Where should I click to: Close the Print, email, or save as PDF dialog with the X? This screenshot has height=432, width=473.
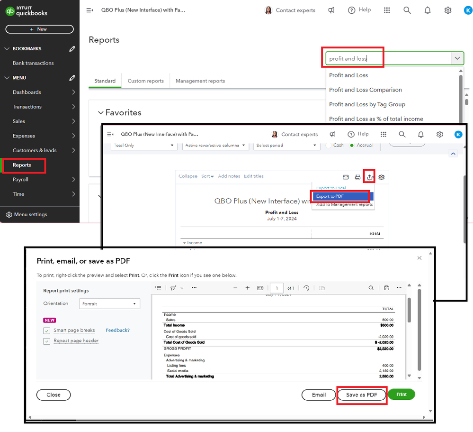[x=419, y=257]
